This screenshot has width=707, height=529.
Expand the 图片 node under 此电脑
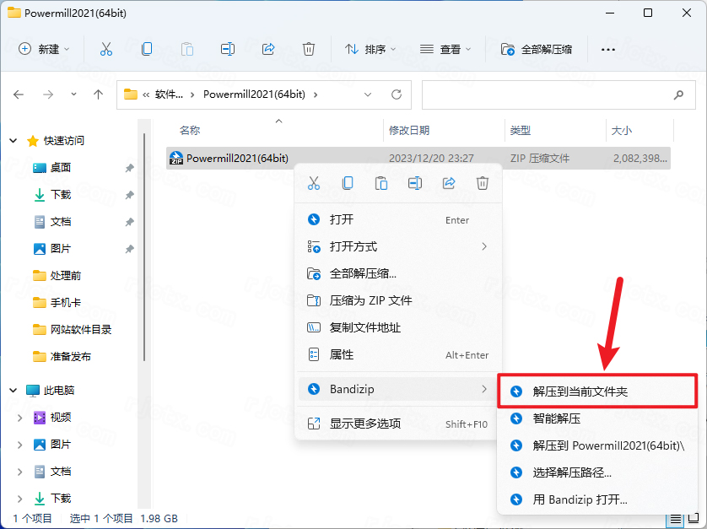(20, 445)
